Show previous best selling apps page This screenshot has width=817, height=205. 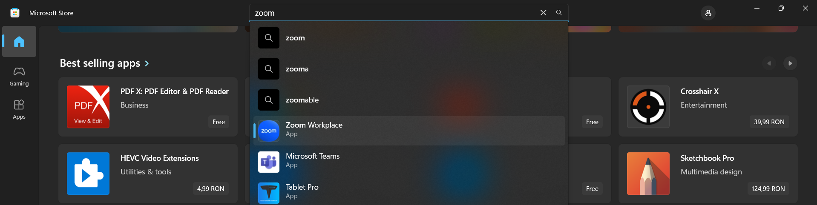[x=769, y=63]
